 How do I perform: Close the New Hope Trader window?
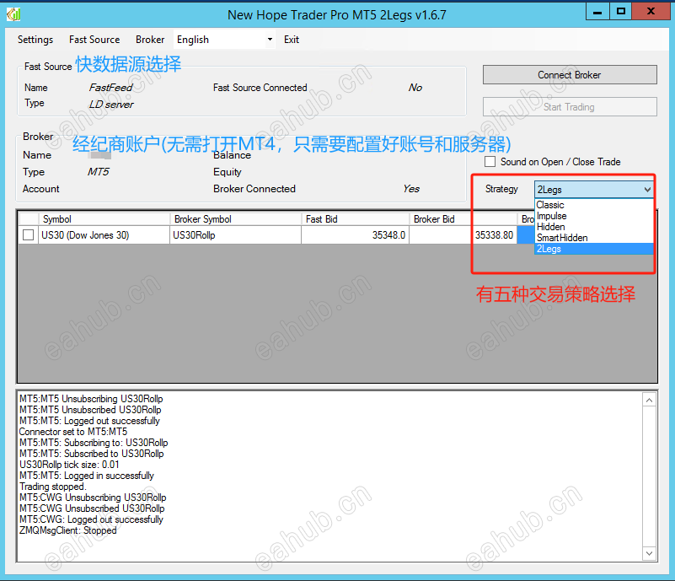651,12
